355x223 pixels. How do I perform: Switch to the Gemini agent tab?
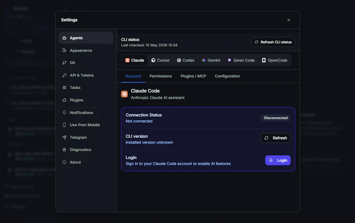click(x=211, y=60)
